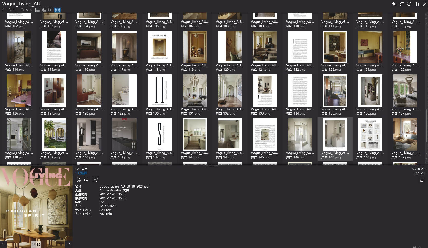
Task: Switch to tiles list view
Action: click(51, 10)
